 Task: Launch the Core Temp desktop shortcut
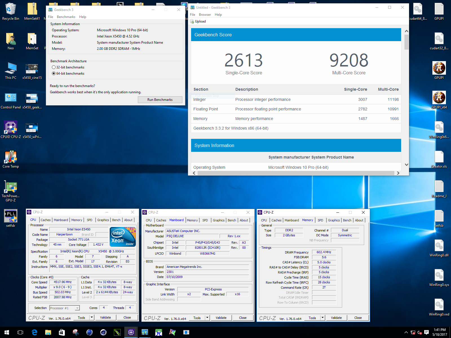coord(11,160)
